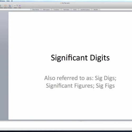Switch to the SmartArt Graphics tab
This screenshot has width=132, height=132.
pos(85,10)
